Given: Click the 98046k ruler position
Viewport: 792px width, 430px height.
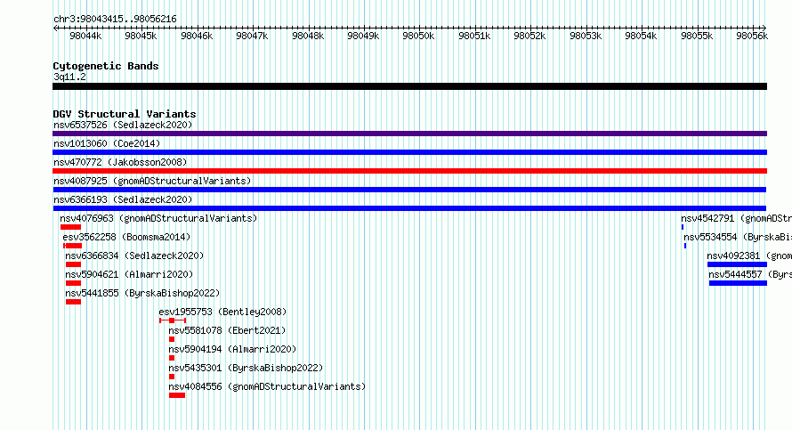Looking at the screenshot, I should pyautogui.click(x=197, y=36).
